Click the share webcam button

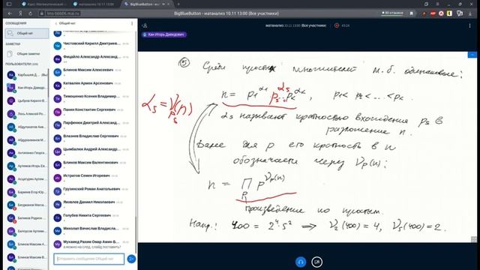tap(316, 262)
